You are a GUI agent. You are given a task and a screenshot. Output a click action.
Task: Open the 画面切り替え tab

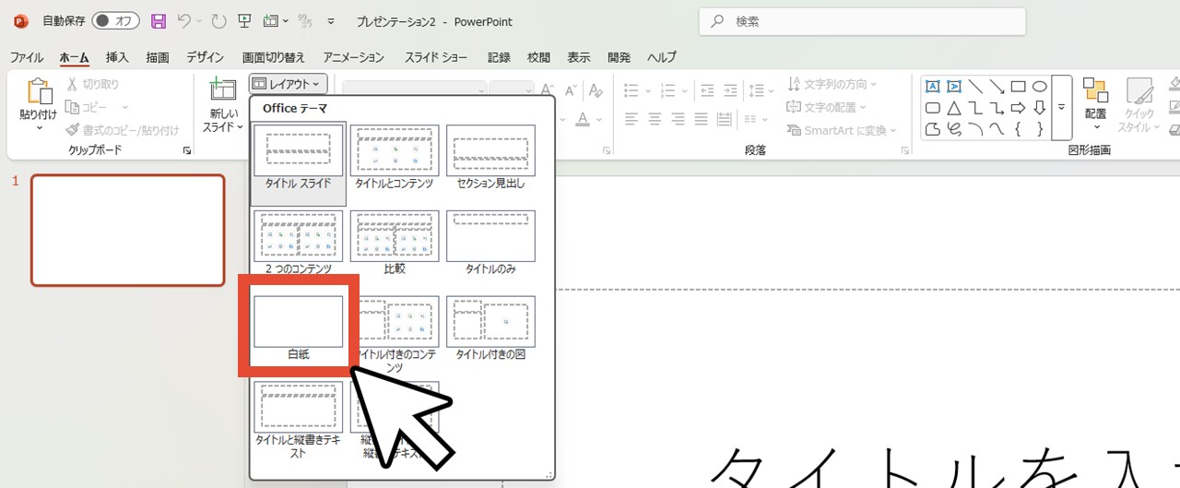274,57
